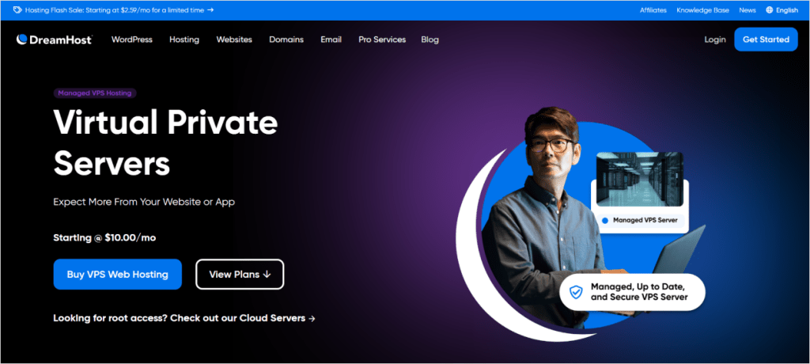
Task: Click the server room thumbnail image
Action: pos(639,179)
